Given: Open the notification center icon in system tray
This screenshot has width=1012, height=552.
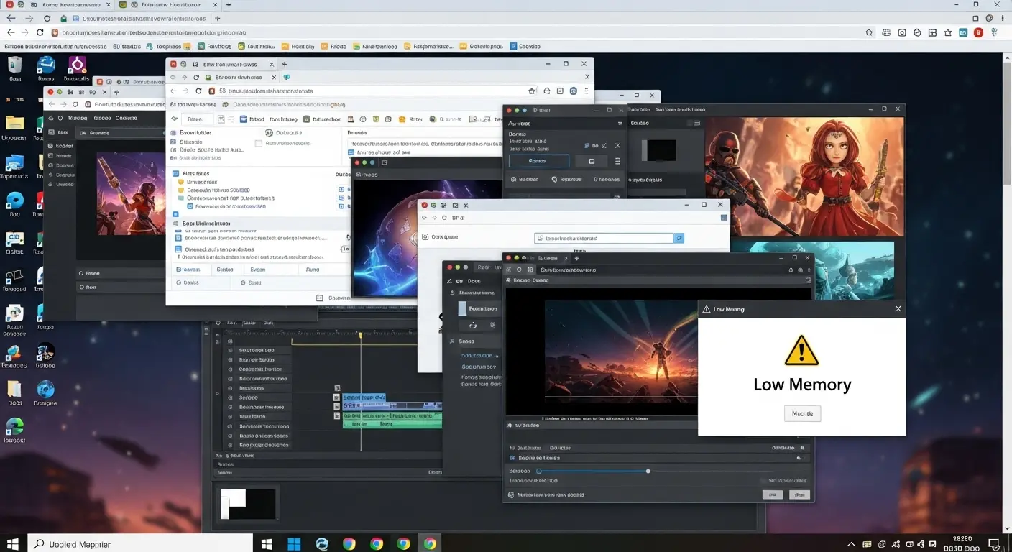Looking at the screenshot, I should [x=995, y=544].
